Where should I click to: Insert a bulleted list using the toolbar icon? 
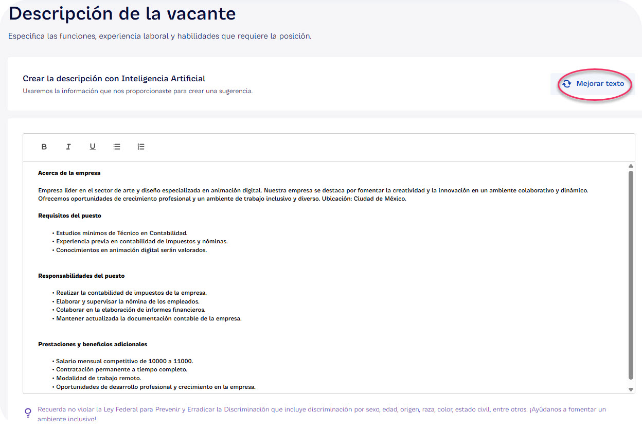(117, 147)
